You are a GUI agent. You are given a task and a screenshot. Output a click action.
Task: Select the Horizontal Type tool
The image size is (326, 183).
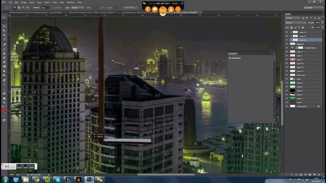click(4, 85)
